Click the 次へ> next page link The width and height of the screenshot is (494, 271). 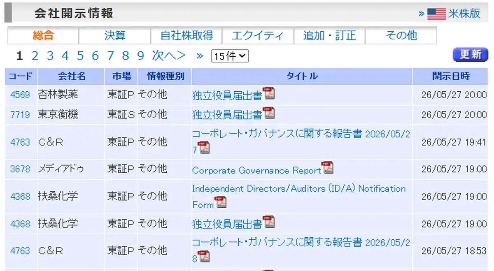click(169, 56)
